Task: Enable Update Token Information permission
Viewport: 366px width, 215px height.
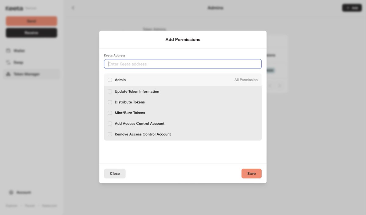Action: 110,91
